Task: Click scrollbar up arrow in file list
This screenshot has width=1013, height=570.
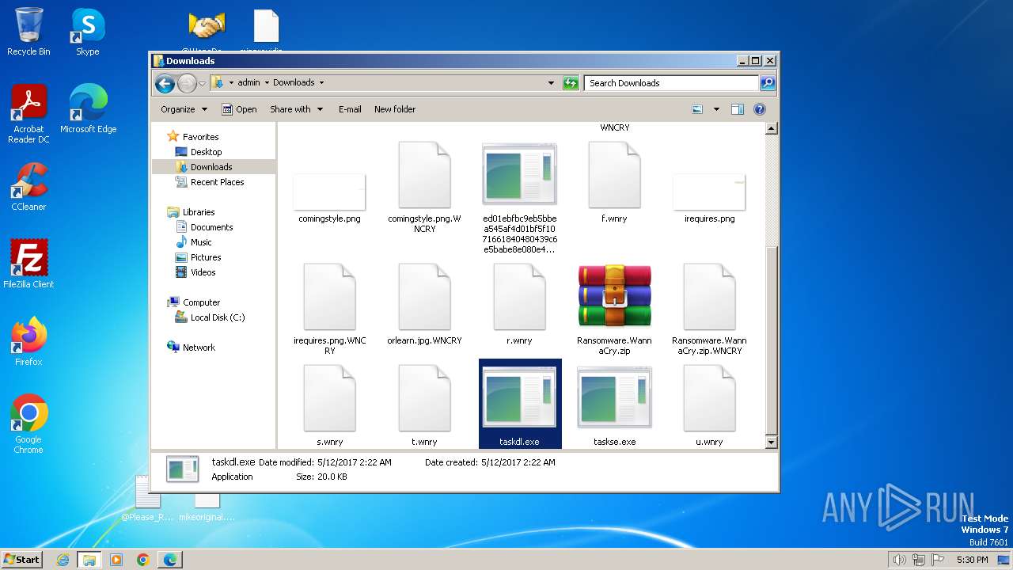Action: point(772,128)
